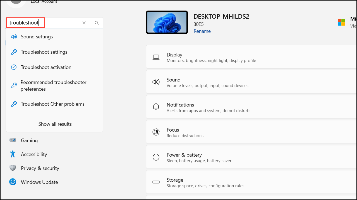Click the speaker icon beside Sound settings
Viewport: 357px width, 200px height.
click(x=14, y=37)
